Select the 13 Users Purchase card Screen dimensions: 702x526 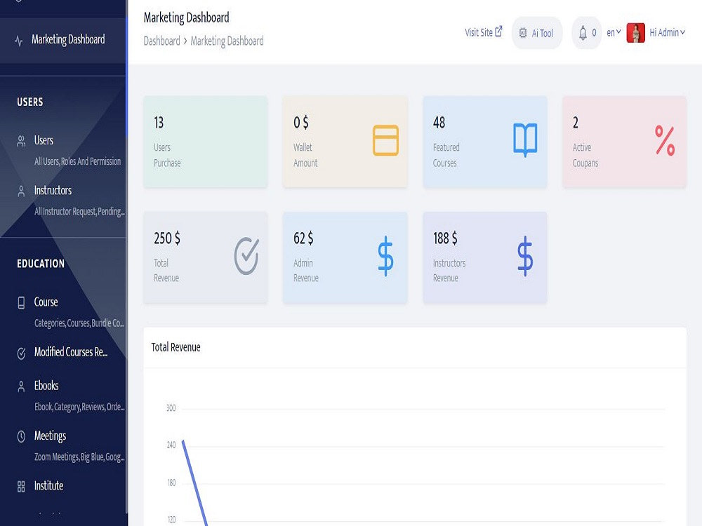point(206,142)
